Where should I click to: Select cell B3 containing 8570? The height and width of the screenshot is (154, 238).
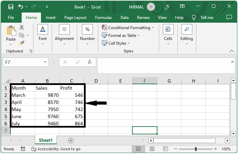coord(47,102)
